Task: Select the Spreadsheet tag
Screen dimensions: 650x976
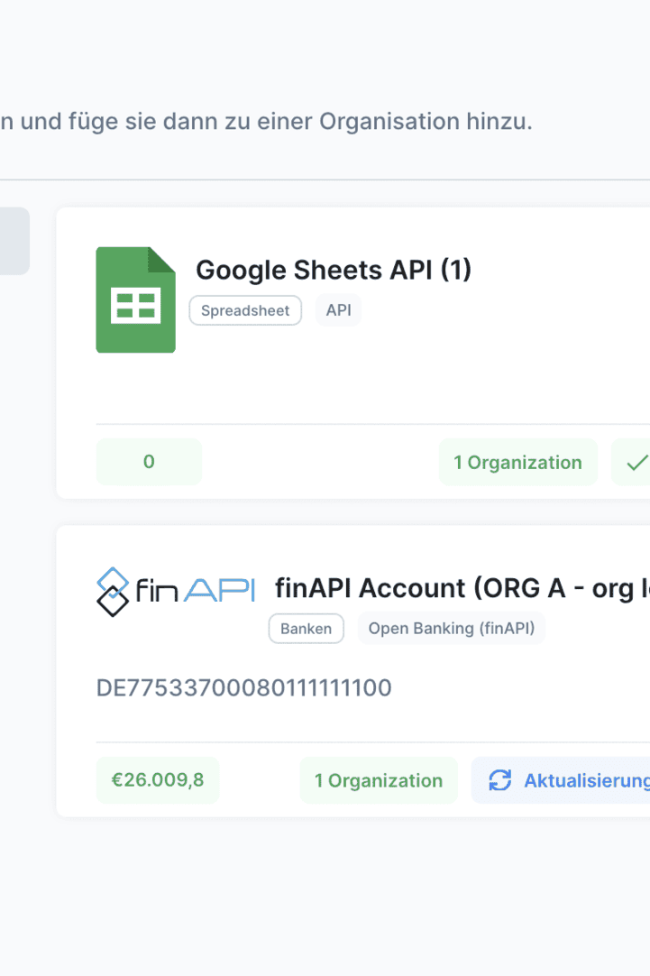Action: pos(245,310)
